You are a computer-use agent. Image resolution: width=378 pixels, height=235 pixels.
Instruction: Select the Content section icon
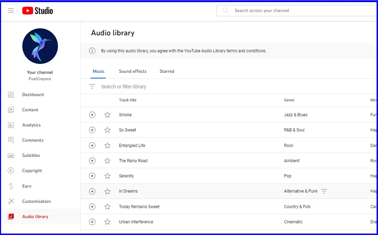[11, 110]
